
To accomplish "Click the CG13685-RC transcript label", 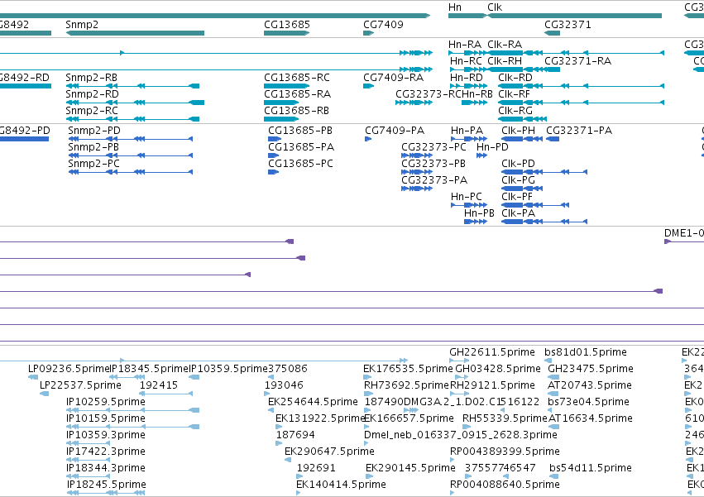I will tap(297, 78).
